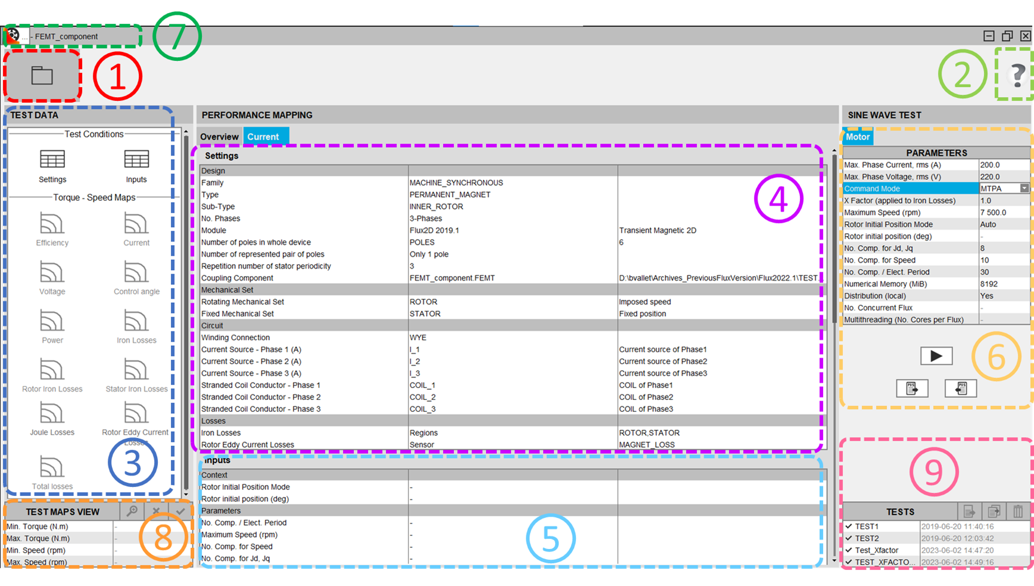Export PBS file with right-arrow document button

[912, 389]
